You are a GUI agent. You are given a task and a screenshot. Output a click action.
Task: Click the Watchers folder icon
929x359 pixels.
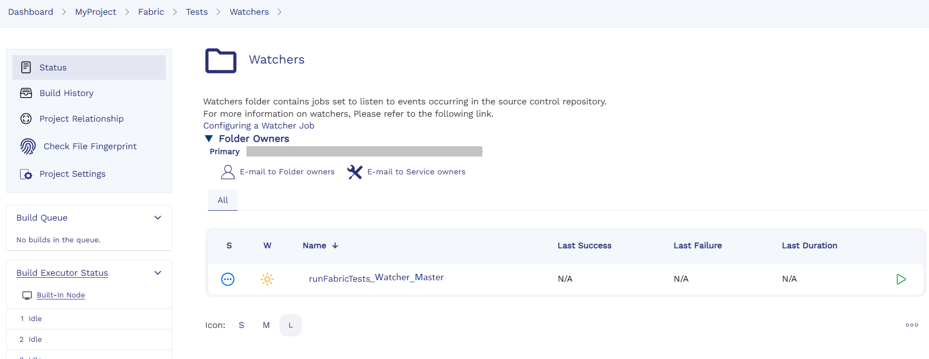(220, 61)
